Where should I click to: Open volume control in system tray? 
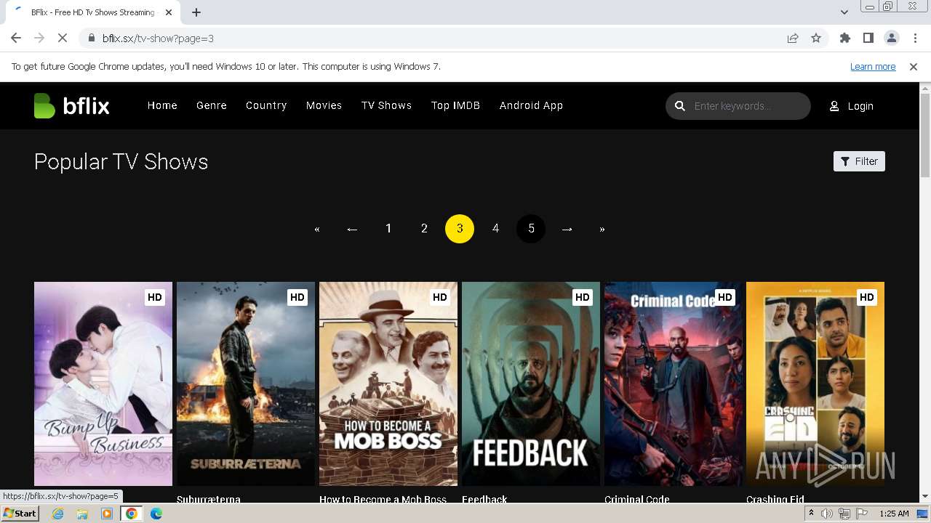point(827,514)
